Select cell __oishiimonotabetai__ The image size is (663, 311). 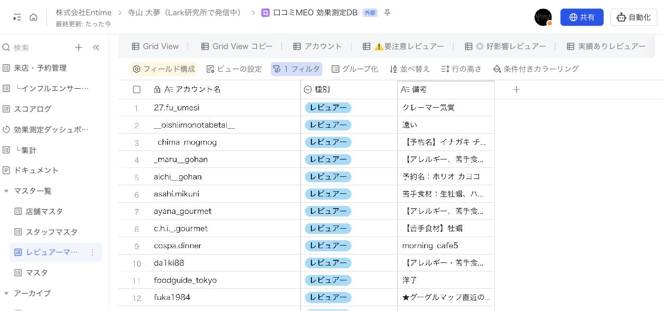225,125
